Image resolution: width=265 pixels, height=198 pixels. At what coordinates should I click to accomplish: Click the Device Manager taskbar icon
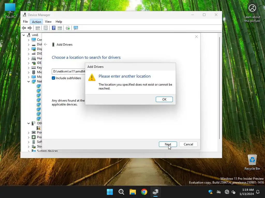click(x=155, y=192)
